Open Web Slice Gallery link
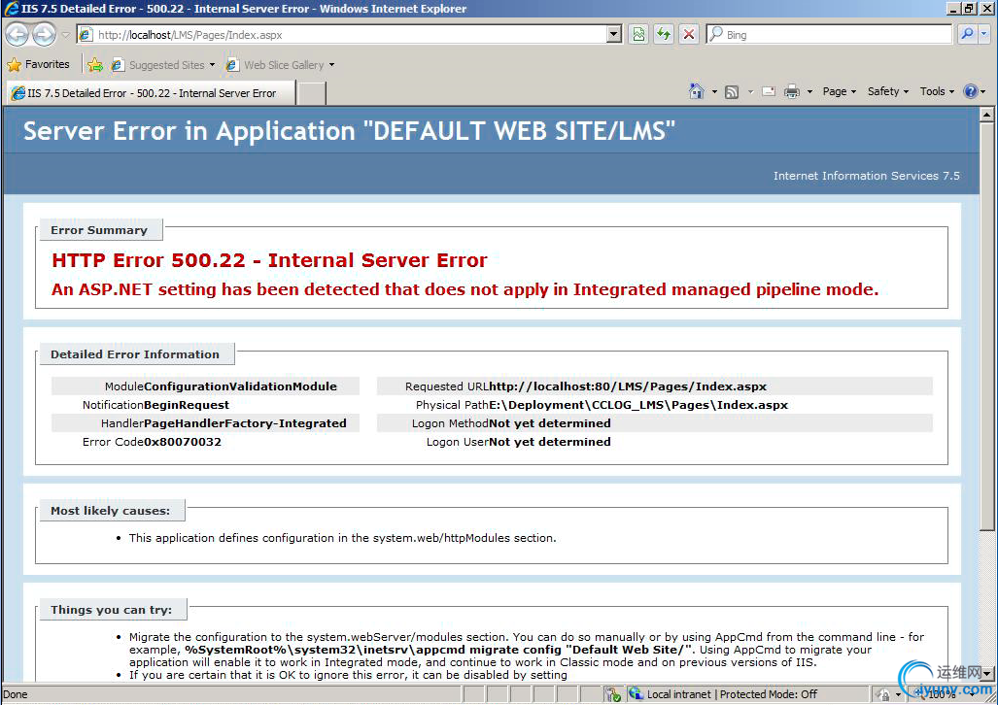This screenshot has width=998, height=705. [276, 65]
